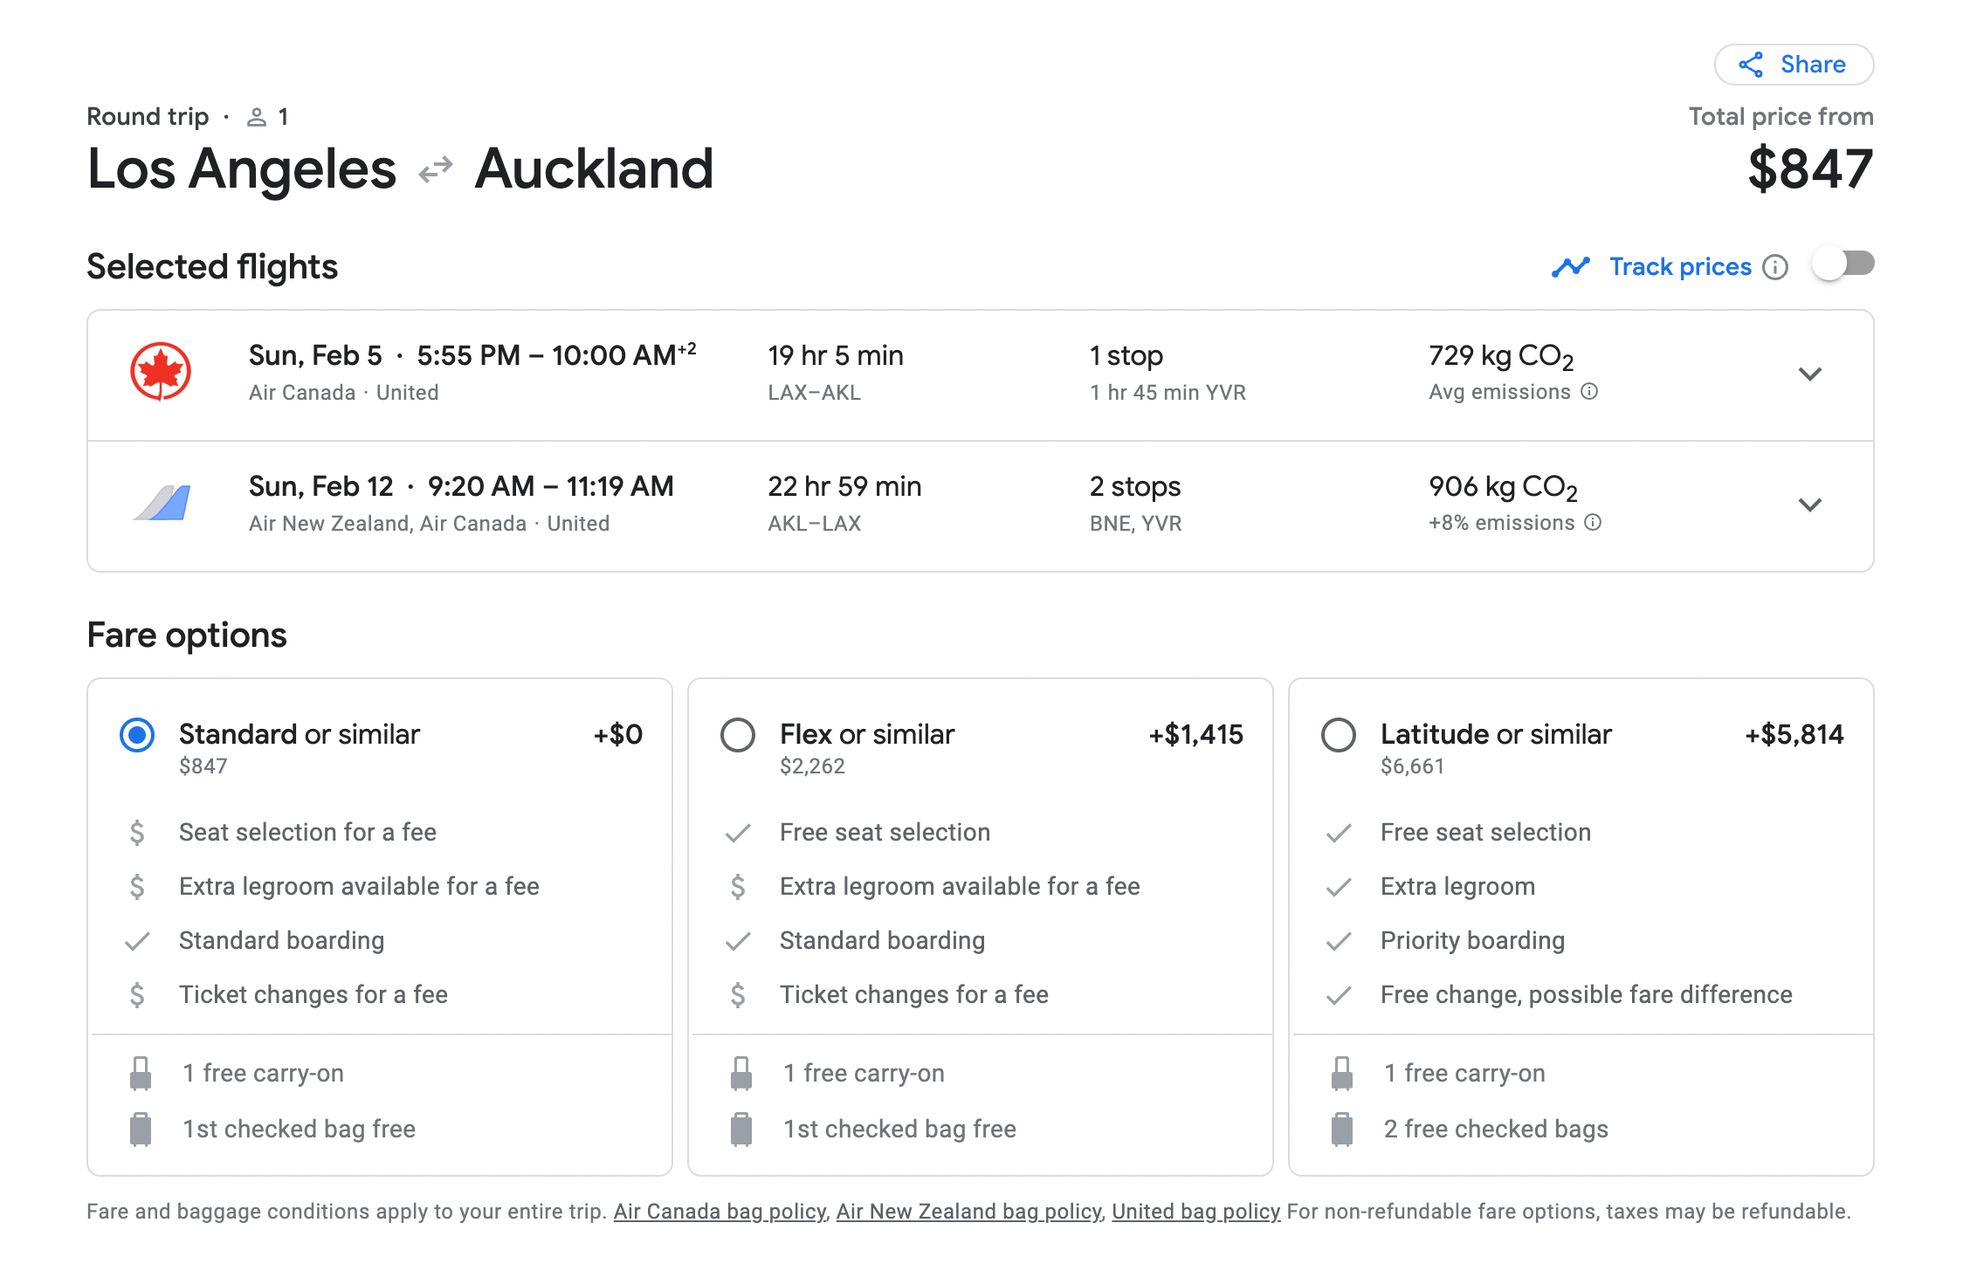Click the 906 kg CO2 emissions value
Screen dimensions: 1963x1264
(x=1503, y=487)
